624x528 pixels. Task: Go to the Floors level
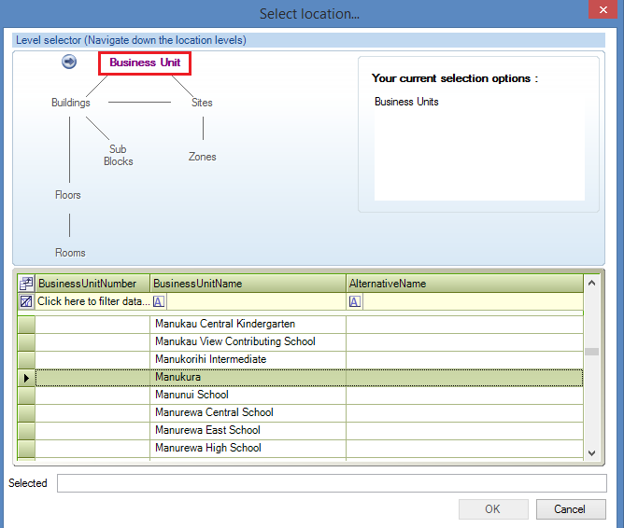pos(68,195)
